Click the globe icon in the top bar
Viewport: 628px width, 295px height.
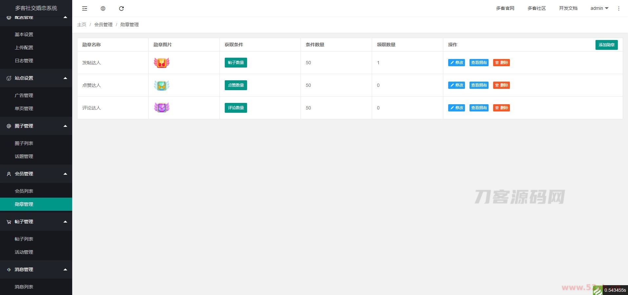click(103, 9)
